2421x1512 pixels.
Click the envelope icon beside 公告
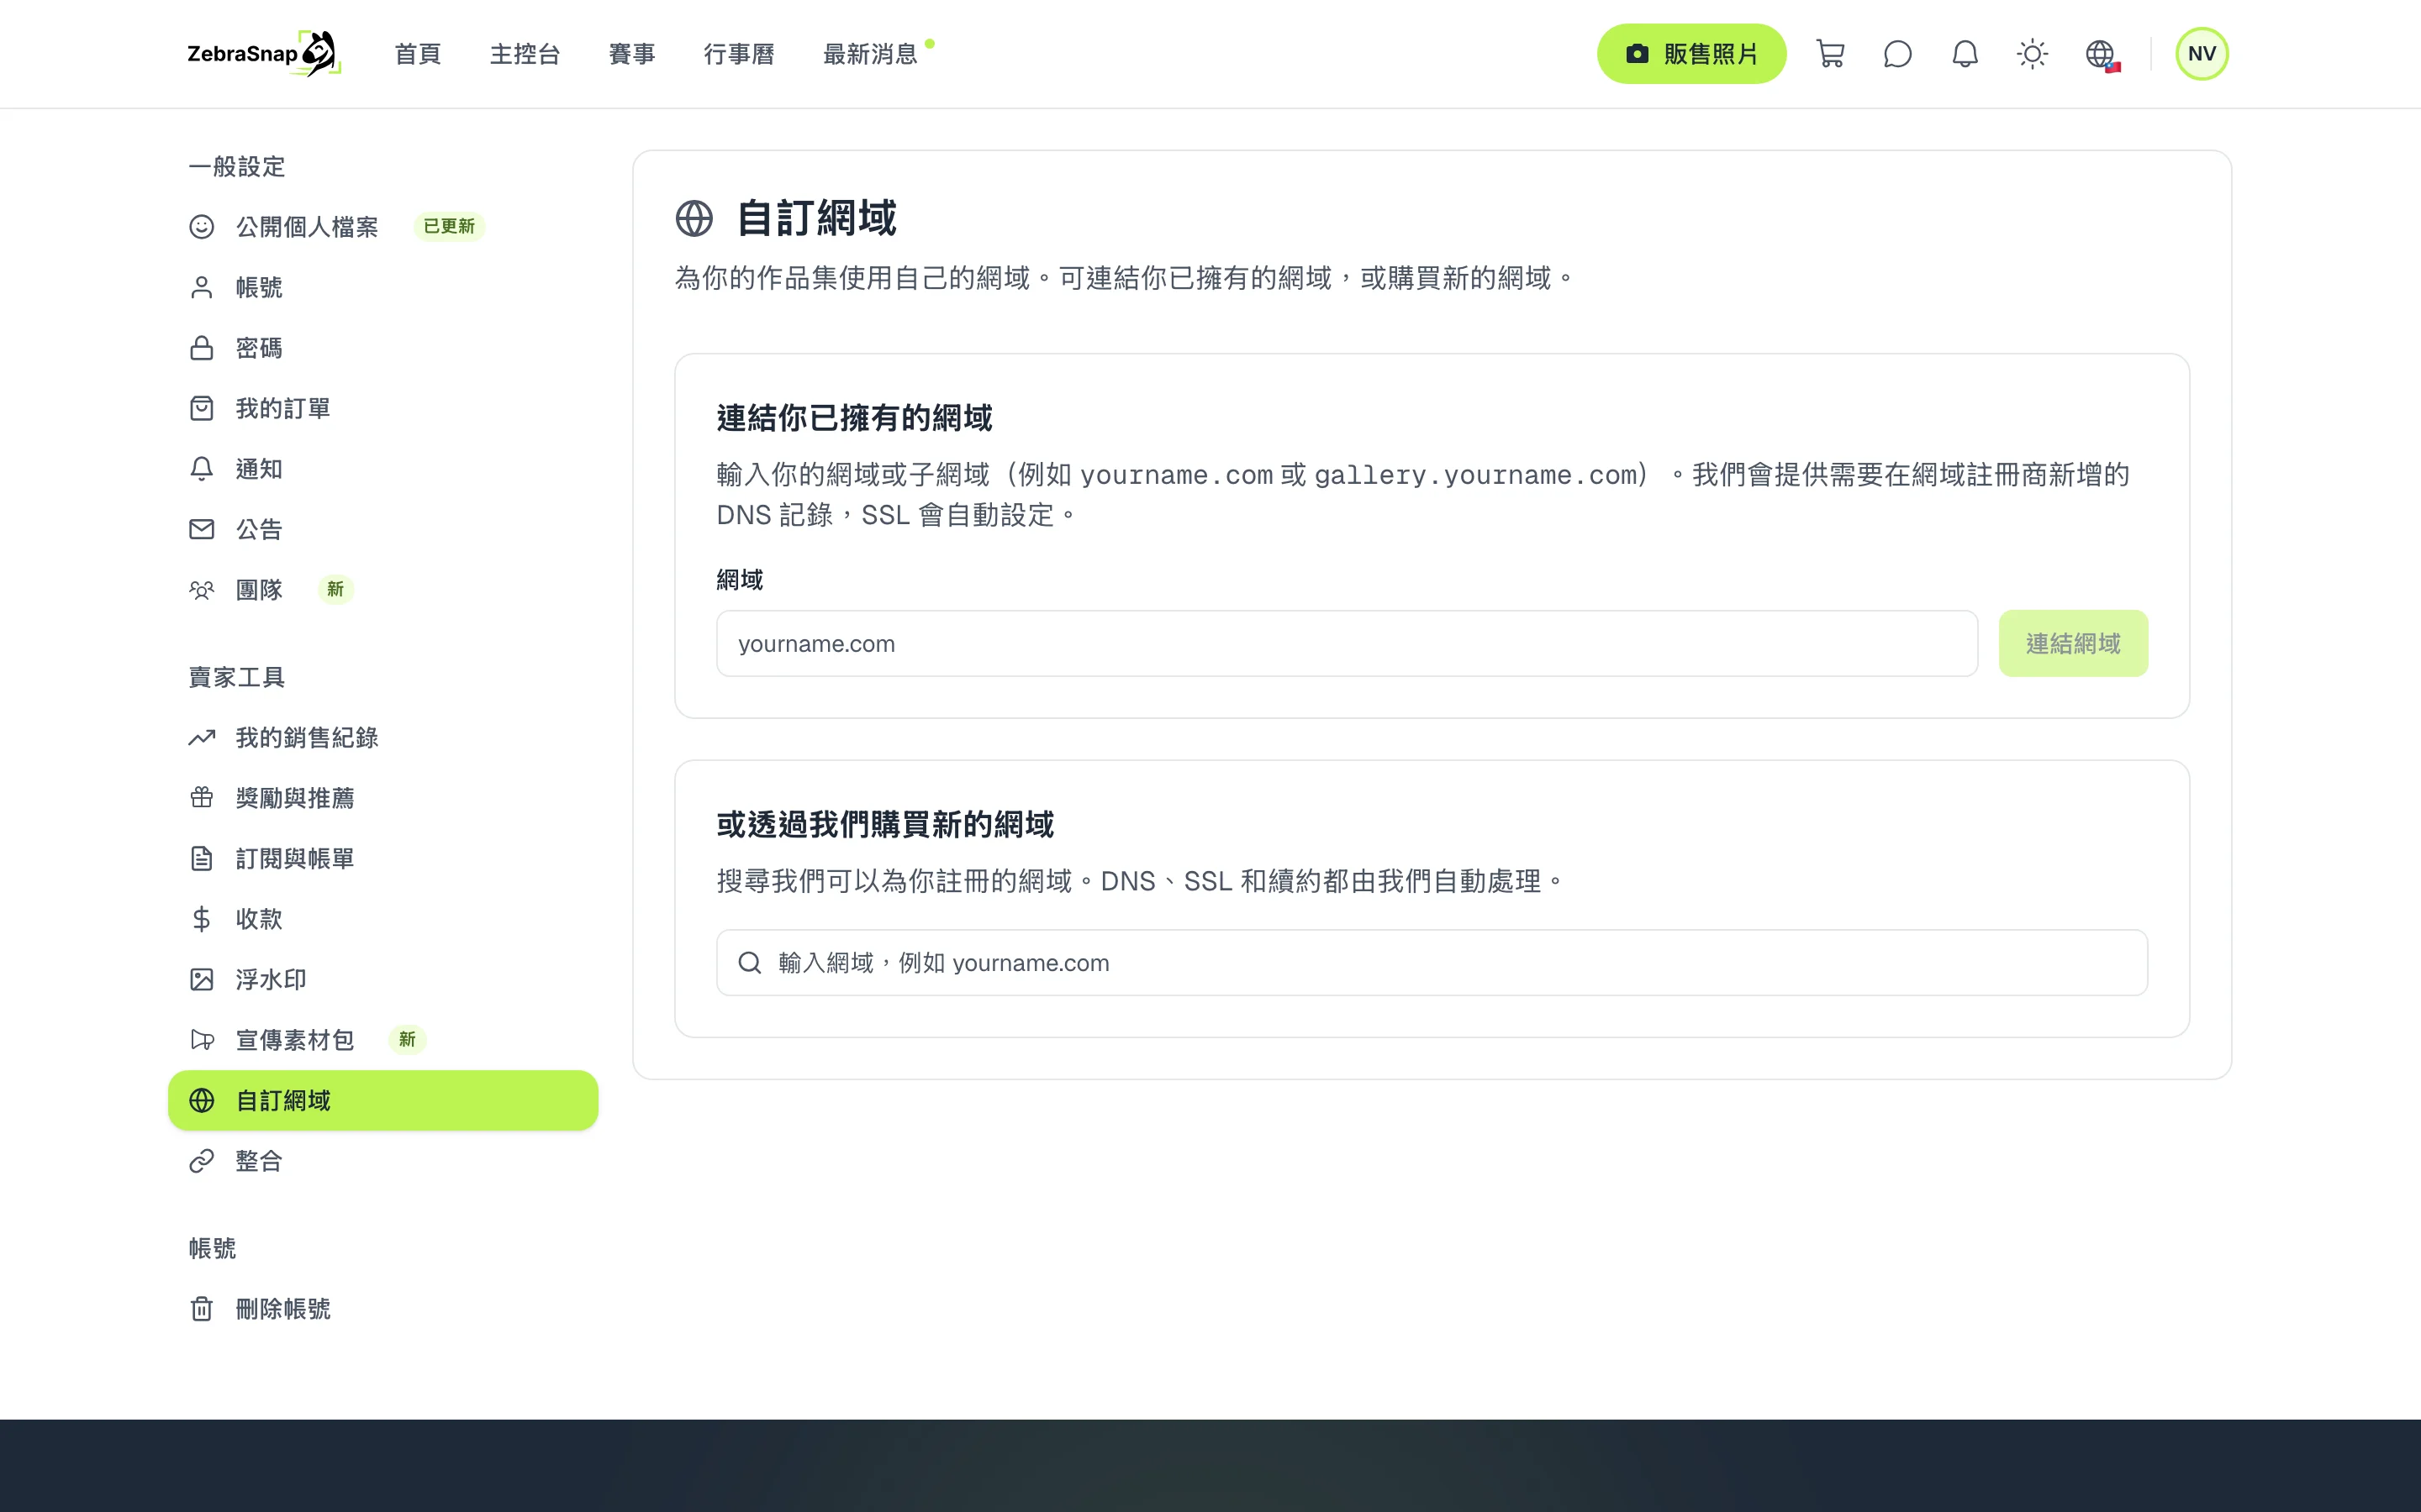(x=202, y=529)
